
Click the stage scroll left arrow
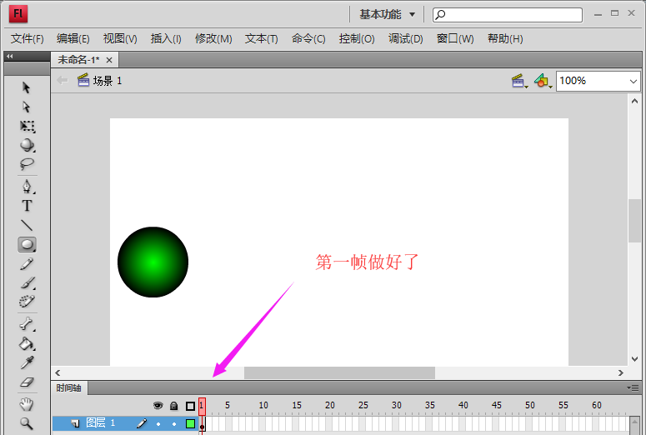click(x=58, y=372)
